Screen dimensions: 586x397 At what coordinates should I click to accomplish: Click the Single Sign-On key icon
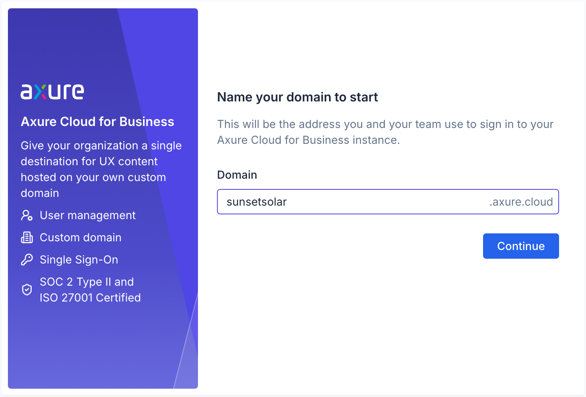point(27,260)
